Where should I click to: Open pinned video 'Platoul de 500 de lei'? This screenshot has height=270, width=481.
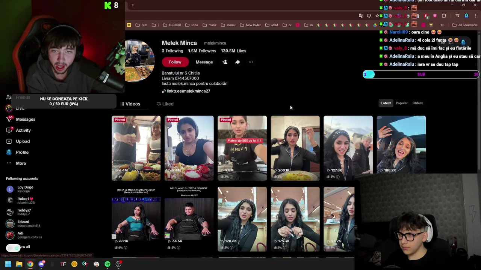[x=242, y=148]
